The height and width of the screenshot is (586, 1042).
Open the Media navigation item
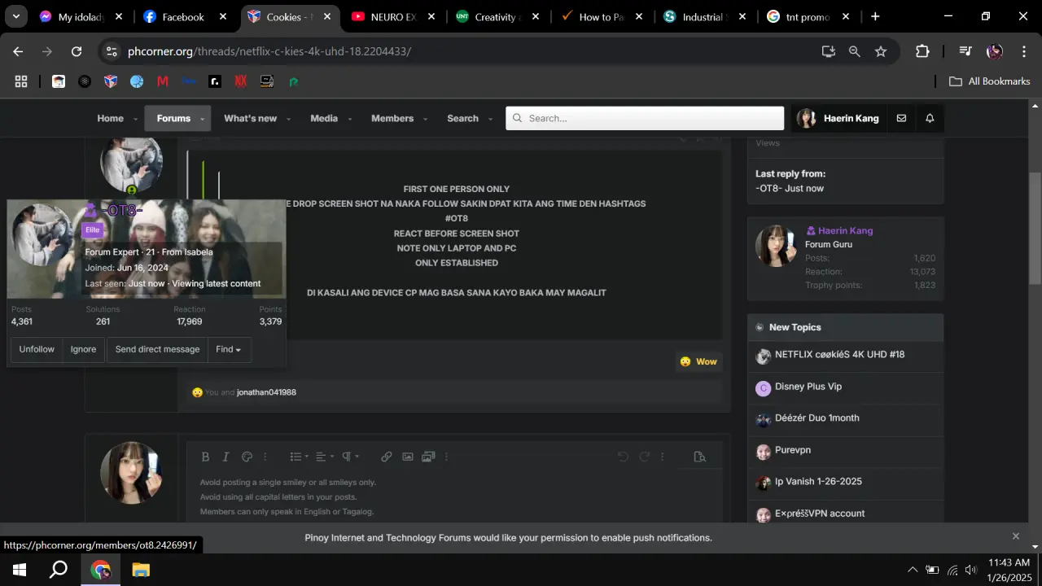324,118
